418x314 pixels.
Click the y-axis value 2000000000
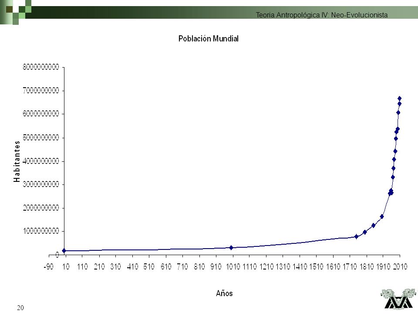coord(41,208)
